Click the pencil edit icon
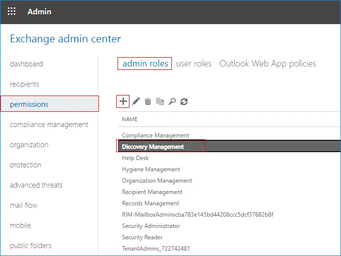This screenshot has height=256, width=341. tap(136, 101)
